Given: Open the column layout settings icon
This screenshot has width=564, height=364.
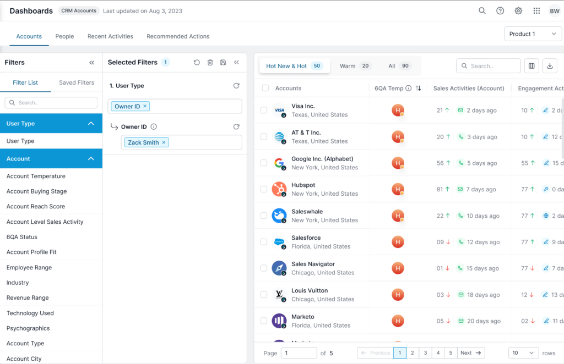Looking at the screenshot, I should click(x=532, y=66).
